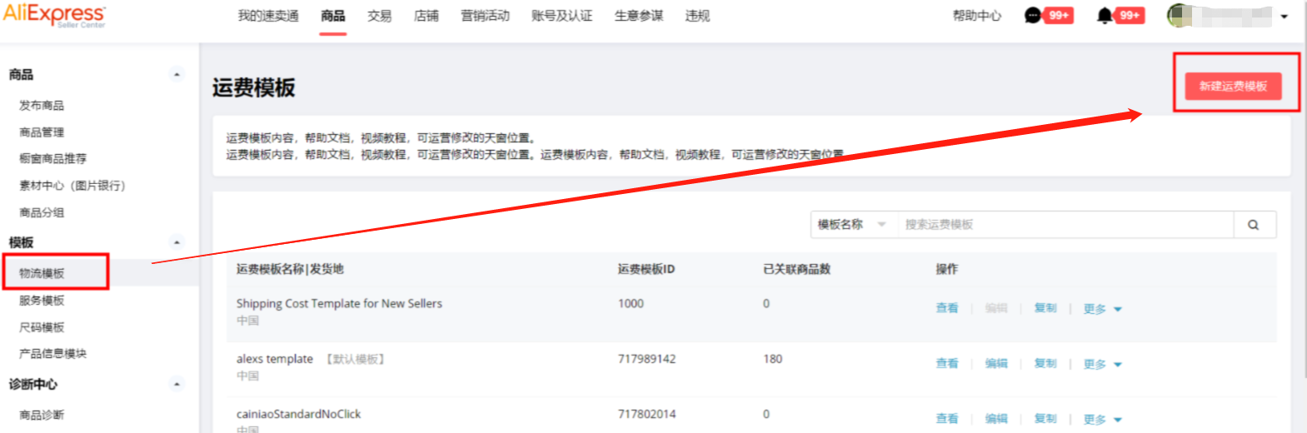Click 查看 for Shipping Cost Template for New Sellers
Screen dimensions: 1307x433
[947, 308]
